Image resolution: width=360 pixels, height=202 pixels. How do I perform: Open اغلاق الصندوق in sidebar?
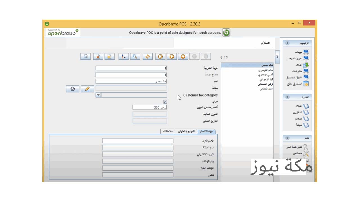297,77
